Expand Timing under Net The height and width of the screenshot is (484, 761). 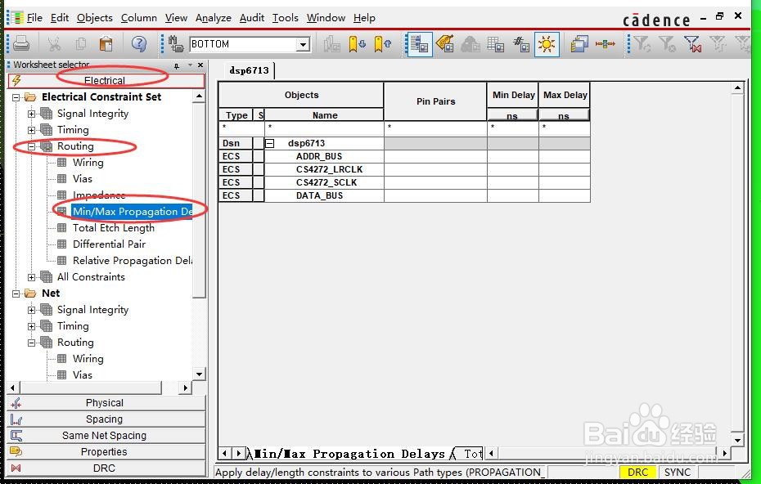pos(32,326)
